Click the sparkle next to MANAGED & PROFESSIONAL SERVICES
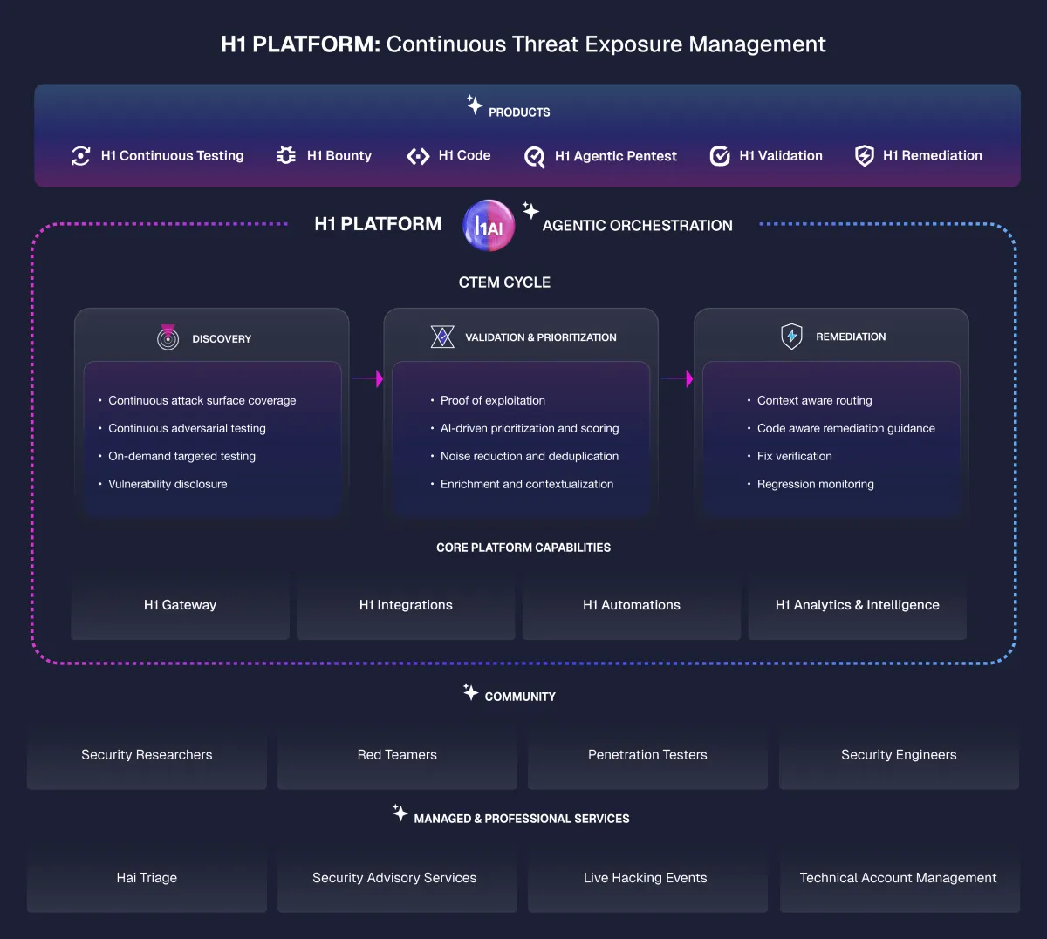This screenshot has height=939, width=1047. [400, 813]
